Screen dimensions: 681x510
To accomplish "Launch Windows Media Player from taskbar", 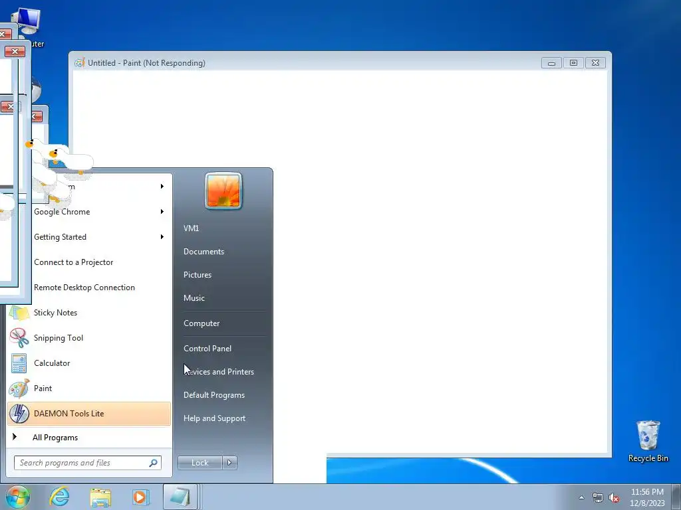I will 141,497.
